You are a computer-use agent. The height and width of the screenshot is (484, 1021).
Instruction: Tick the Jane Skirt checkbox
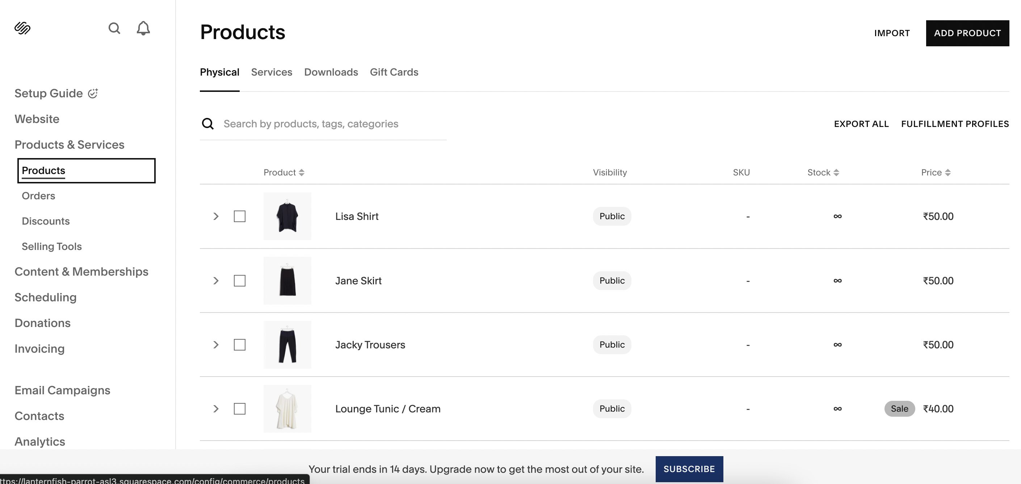point(239,281)
